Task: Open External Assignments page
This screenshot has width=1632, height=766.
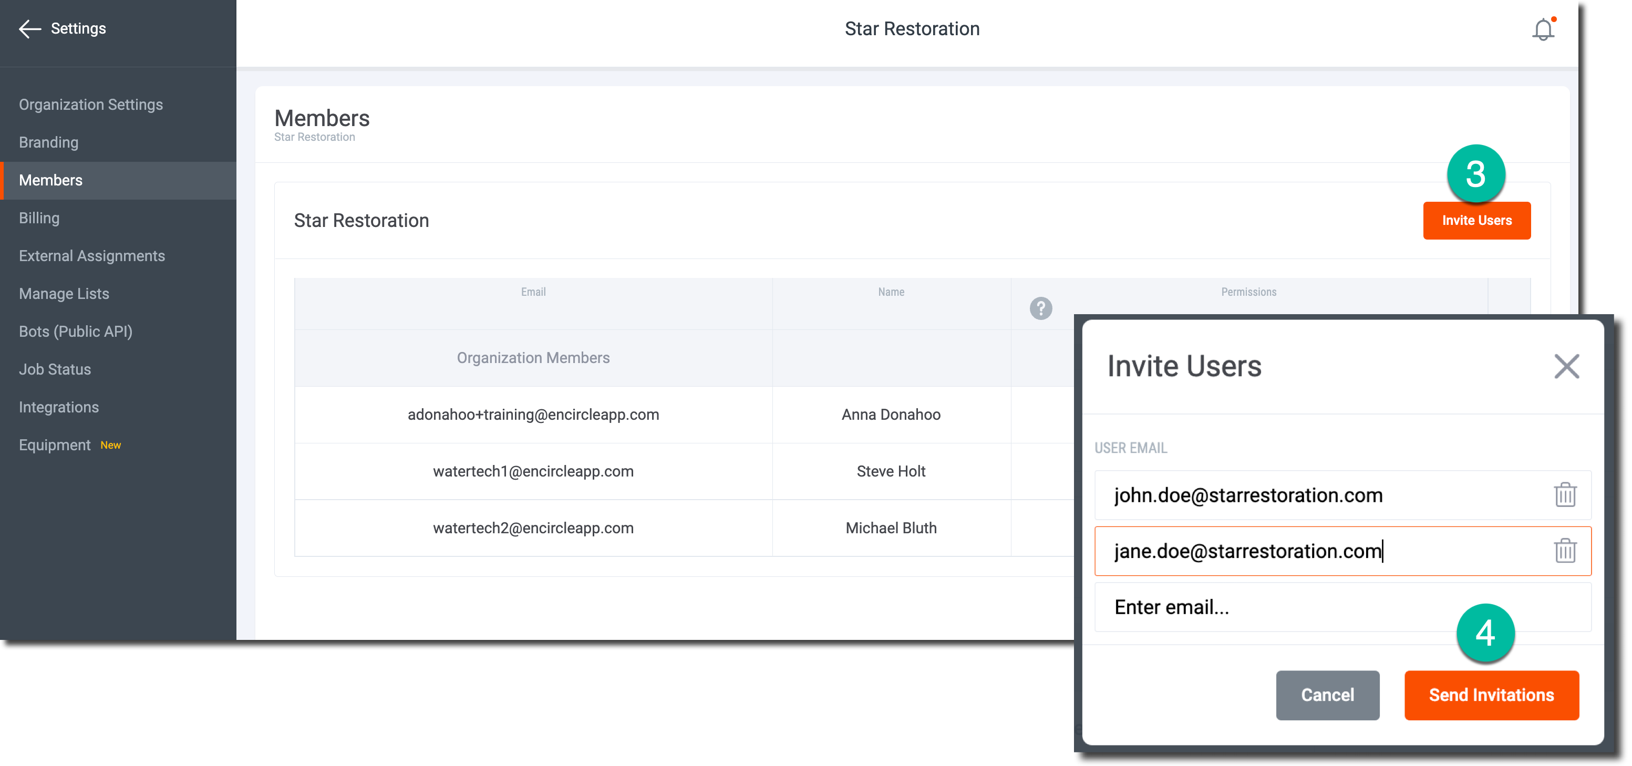Action: [92, 256]
